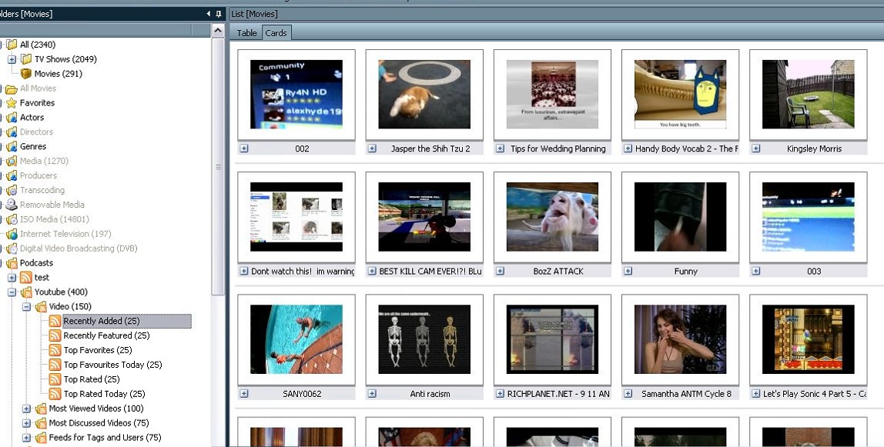884x447 pixels.
Task: Expand details of the 002 card
Action: click(x=244, y=148)
